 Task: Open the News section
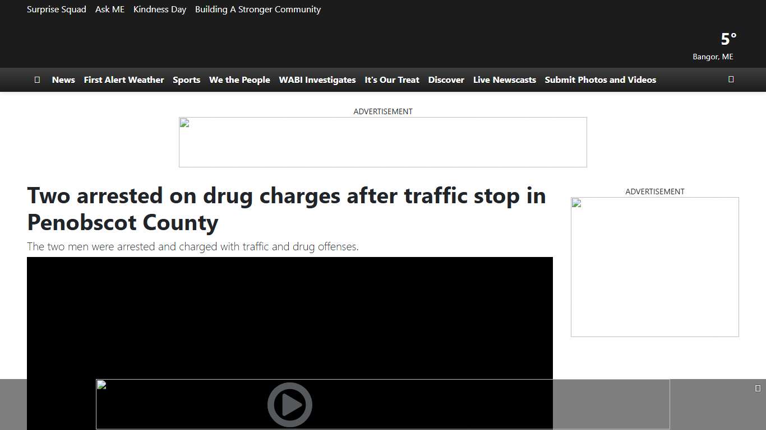tap(63, 80)
